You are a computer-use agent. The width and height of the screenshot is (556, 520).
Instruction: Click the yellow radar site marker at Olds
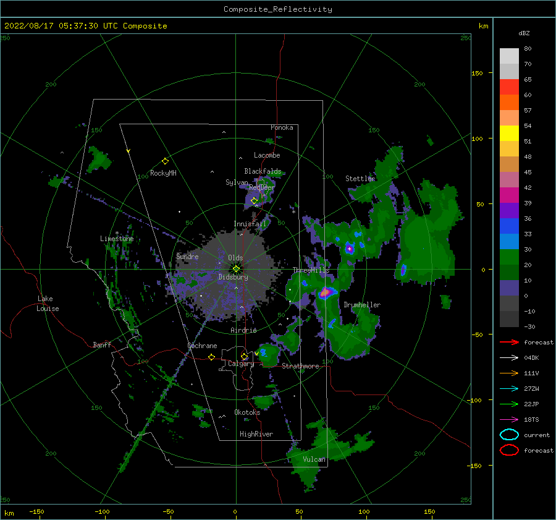236,269
